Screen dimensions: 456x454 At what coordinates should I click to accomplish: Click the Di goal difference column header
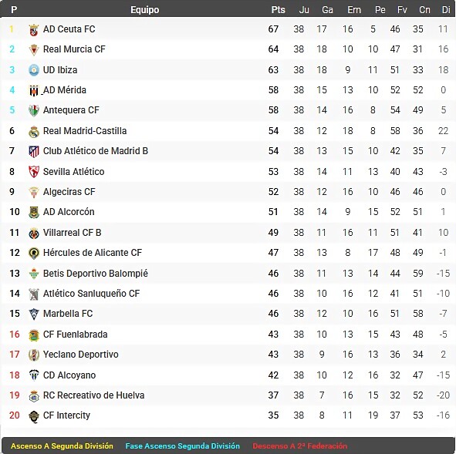pyautogui.click(x=445, y=10)
